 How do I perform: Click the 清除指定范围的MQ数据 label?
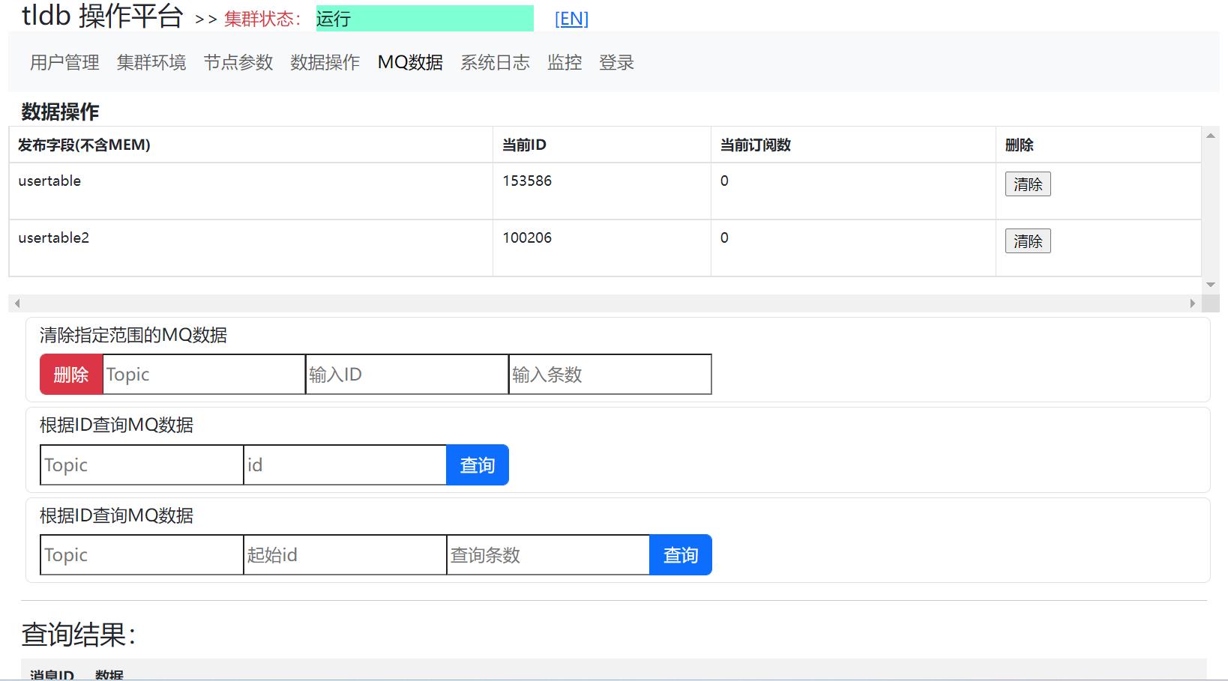tap(133, 335)
